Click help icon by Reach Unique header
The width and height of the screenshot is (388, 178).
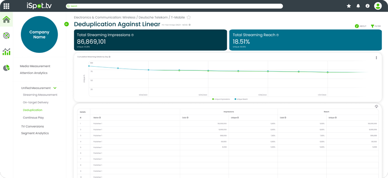point(336,118)
